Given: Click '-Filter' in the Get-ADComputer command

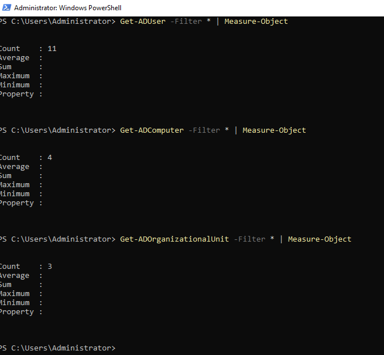Looking at the screenshot, I should click(204, 130).
